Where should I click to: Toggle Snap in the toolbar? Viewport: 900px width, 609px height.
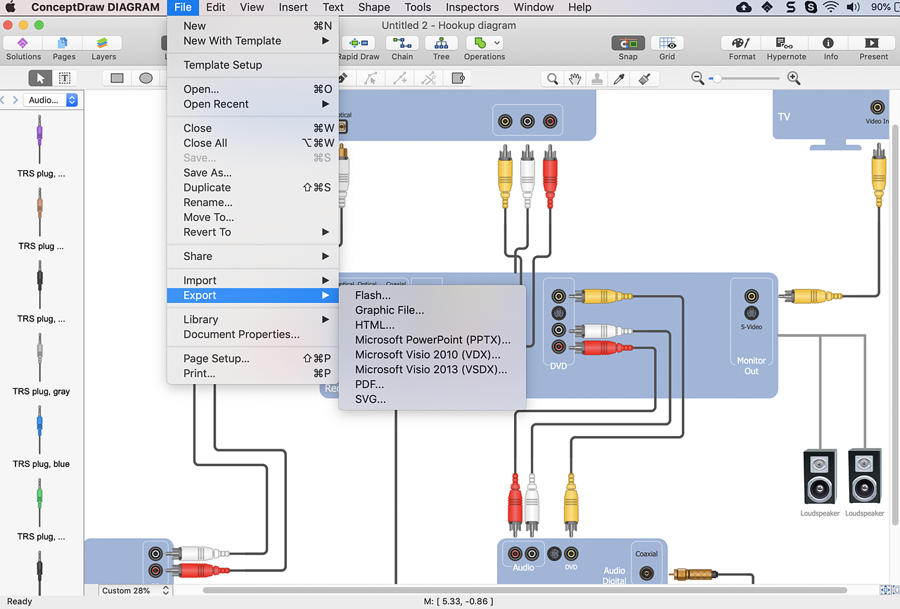point(628,44)
